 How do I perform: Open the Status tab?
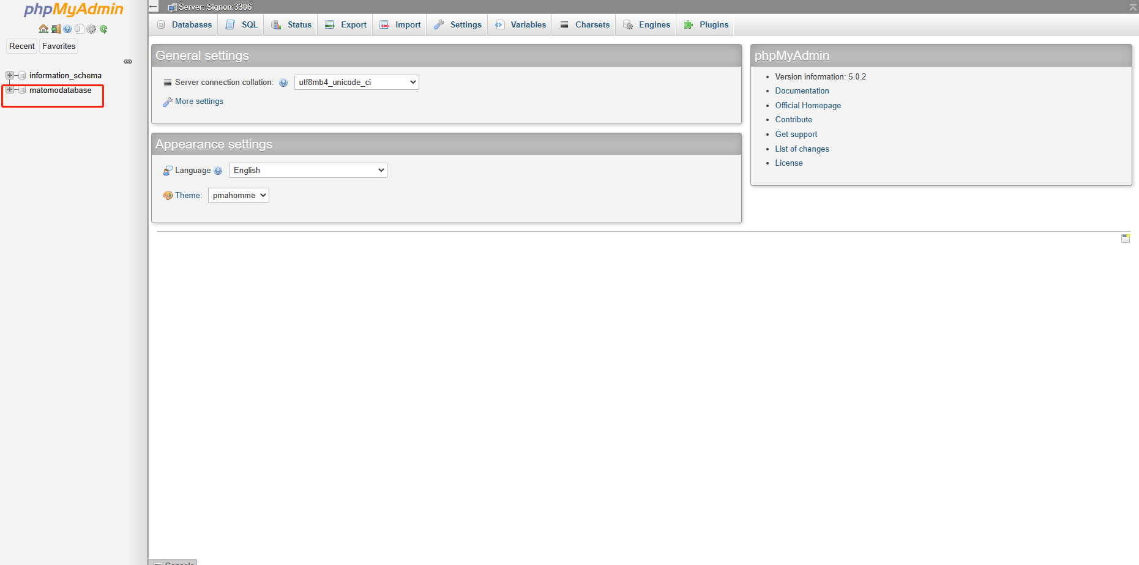[291, 24]
